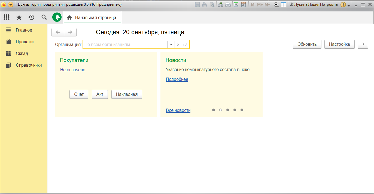Screen dimensions: 374x194
Task: Open the calendar icon in title bar
Action: click(x=244, y=5)
